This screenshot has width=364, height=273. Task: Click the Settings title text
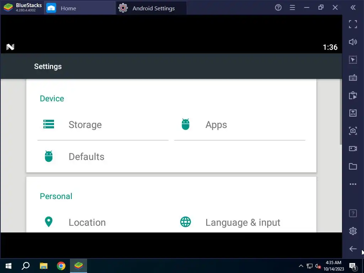pyautogui.click(x=48, y=66)
